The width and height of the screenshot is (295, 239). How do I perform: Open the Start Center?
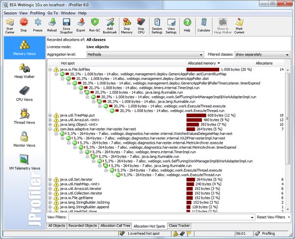(10, 26)
